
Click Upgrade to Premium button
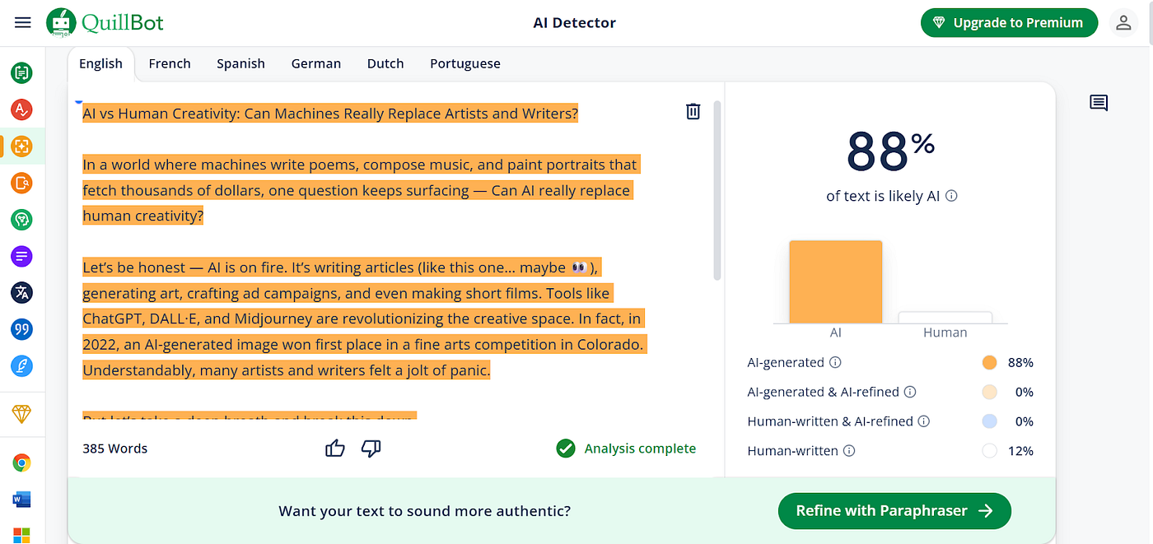(x=1009, y=23)
